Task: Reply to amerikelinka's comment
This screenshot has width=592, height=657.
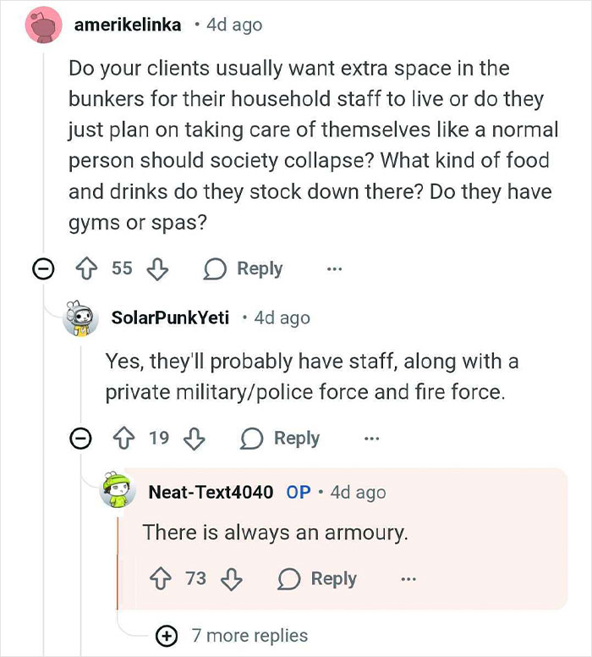Action: pos(243,268)
